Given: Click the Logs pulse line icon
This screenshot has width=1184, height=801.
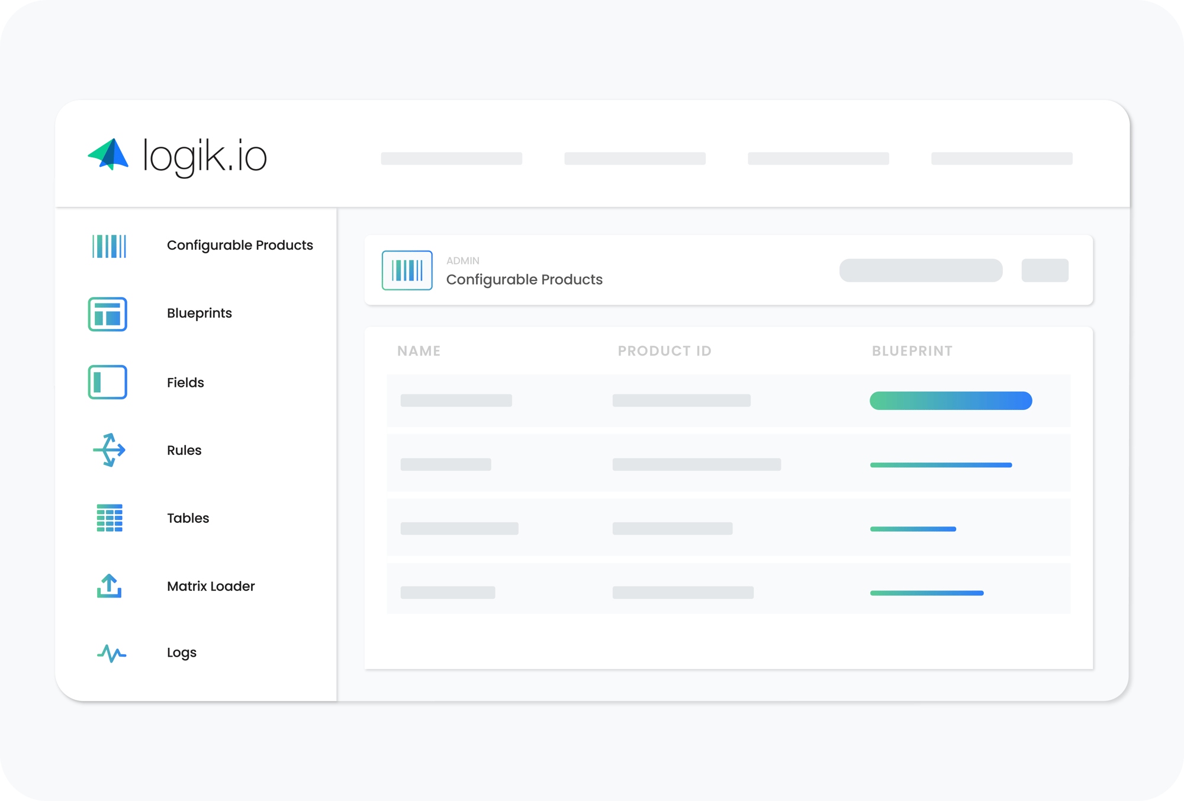Looking at the screenshot, I should click(111, 653).
